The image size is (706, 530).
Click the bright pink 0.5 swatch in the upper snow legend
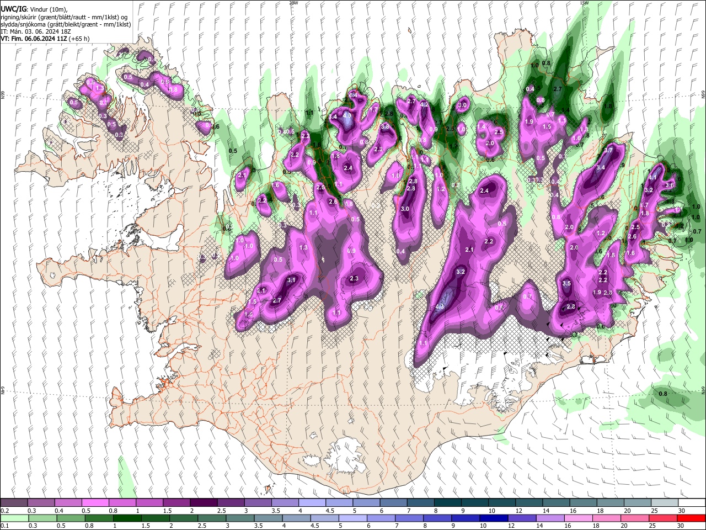click(95, 503)
